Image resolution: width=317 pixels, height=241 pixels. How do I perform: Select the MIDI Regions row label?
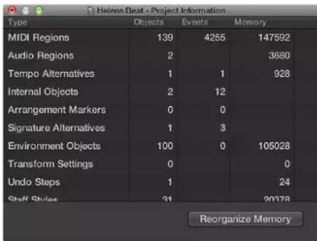click(x=38, y=38)
